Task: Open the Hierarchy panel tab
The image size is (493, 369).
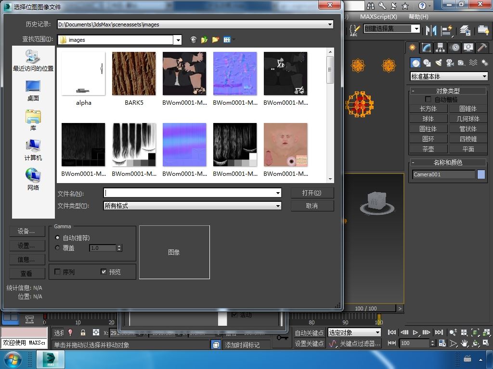Action: pyautogui.click(x=440, y=48)
